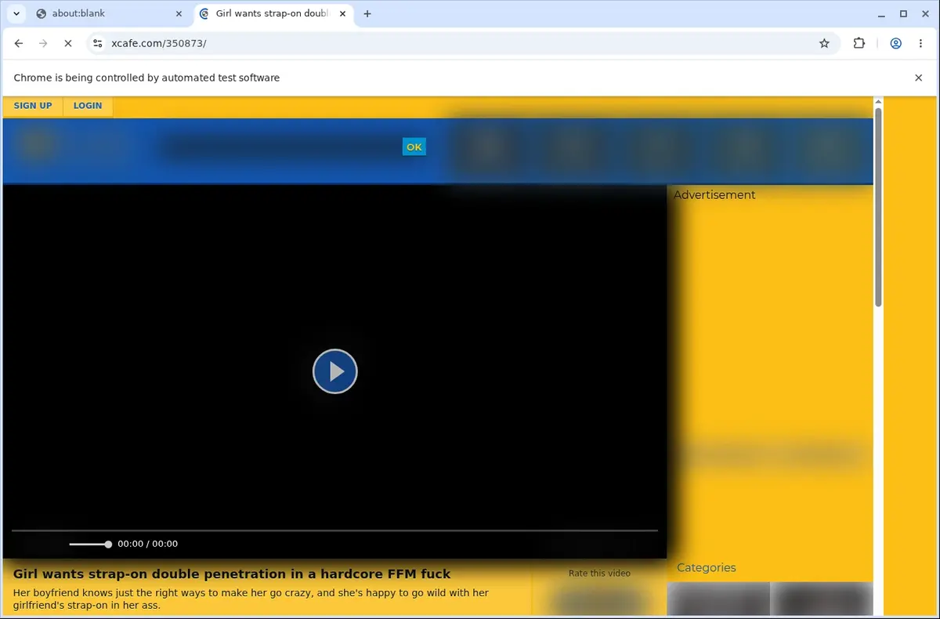The image size is (940, 619).
Task: Switch to the about:blank tab
Action: [x=109, y=13]
